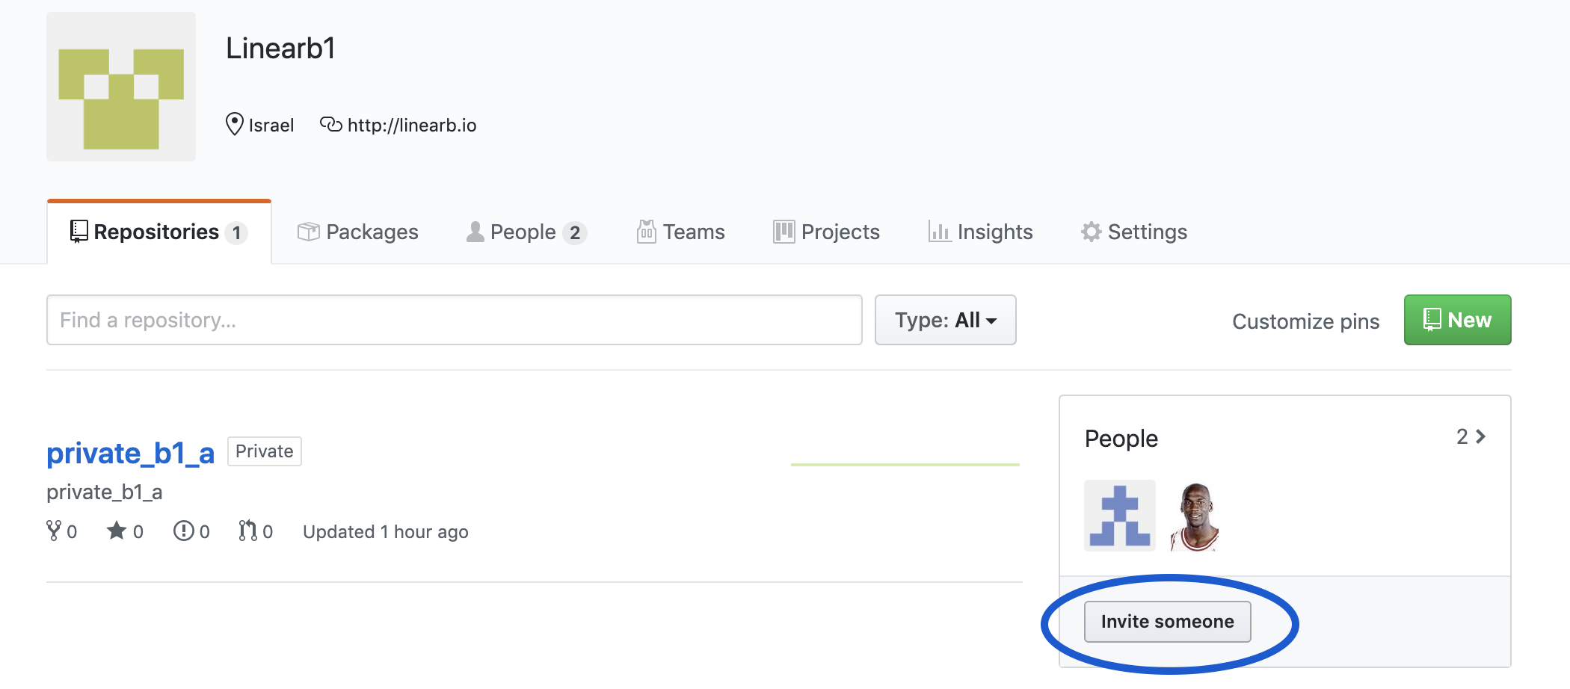Screen dimensions: 1570x689
Task: Go to the Teams tab
Action: [x=680, y=232]
